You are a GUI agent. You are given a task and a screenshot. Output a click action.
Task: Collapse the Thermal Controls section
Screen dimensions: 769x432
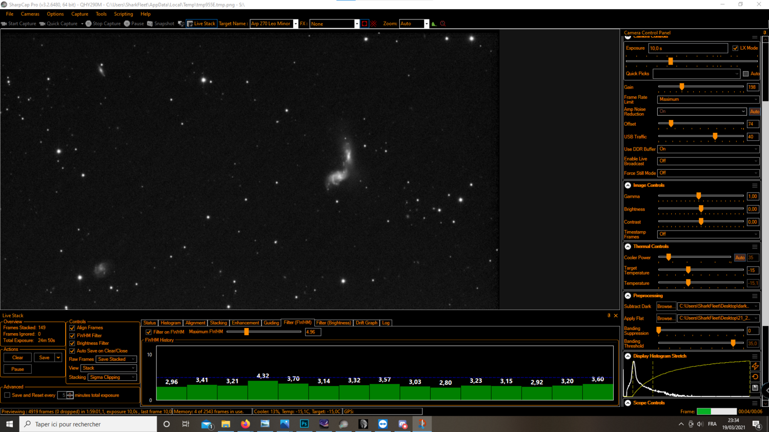click(x=628, y=246)
